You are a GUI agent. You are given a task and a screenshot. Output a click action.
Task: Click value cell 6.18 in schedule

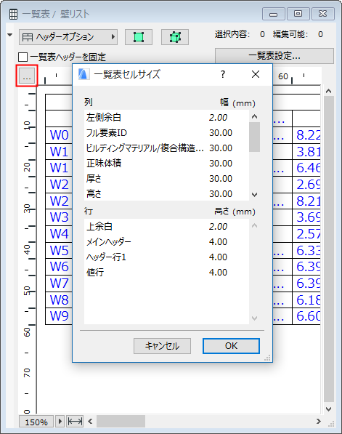[306, 300]
